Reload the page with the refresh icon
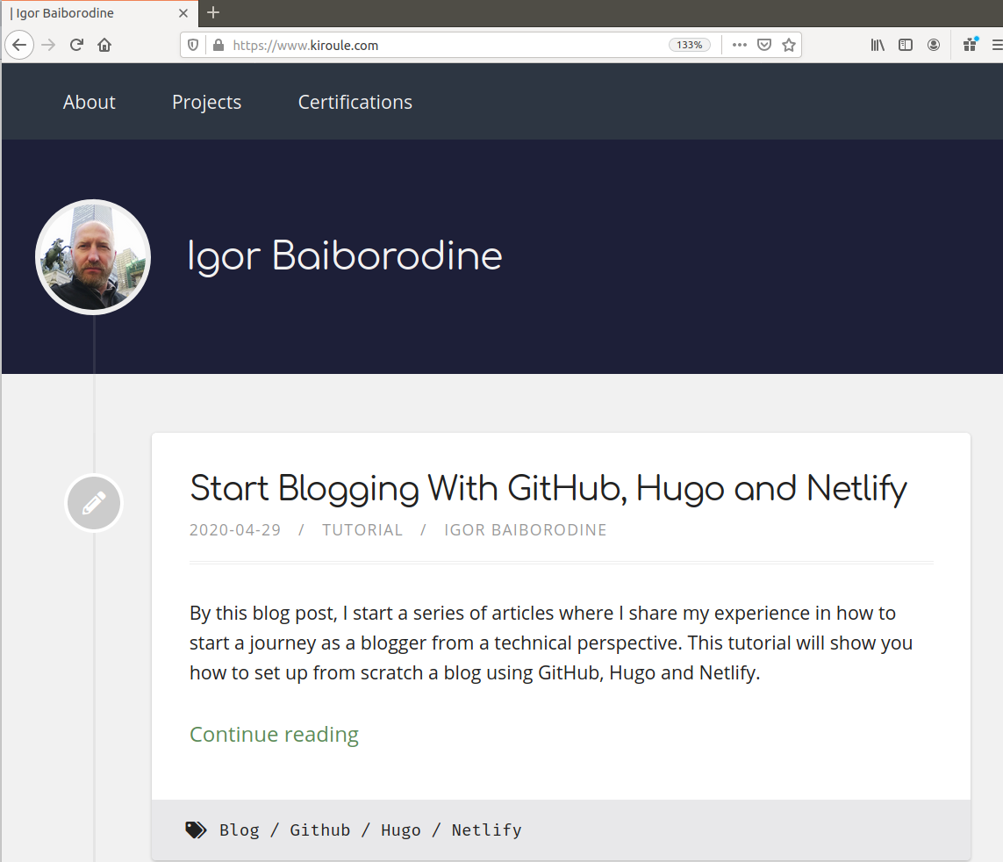 click(76, 45)
